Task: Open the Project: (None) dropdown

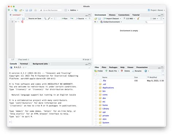Action: pos(156,10)
